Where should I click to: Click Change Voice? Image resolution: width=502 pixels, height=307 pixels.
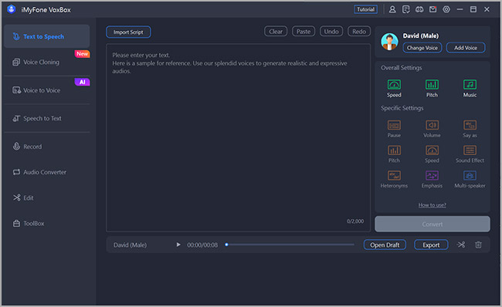pyautogui.click(x=422, y=48)
